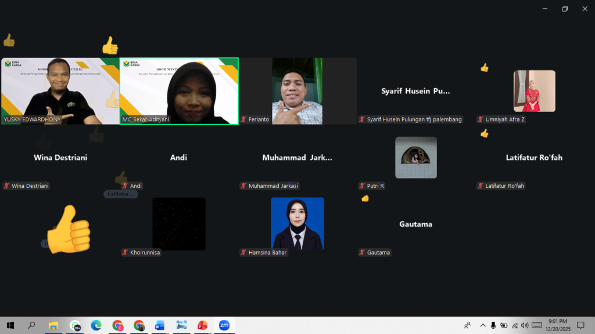Expand hidden icons in the system tray
The width and height of the screenshot is (595, 334).
[483, 325]
